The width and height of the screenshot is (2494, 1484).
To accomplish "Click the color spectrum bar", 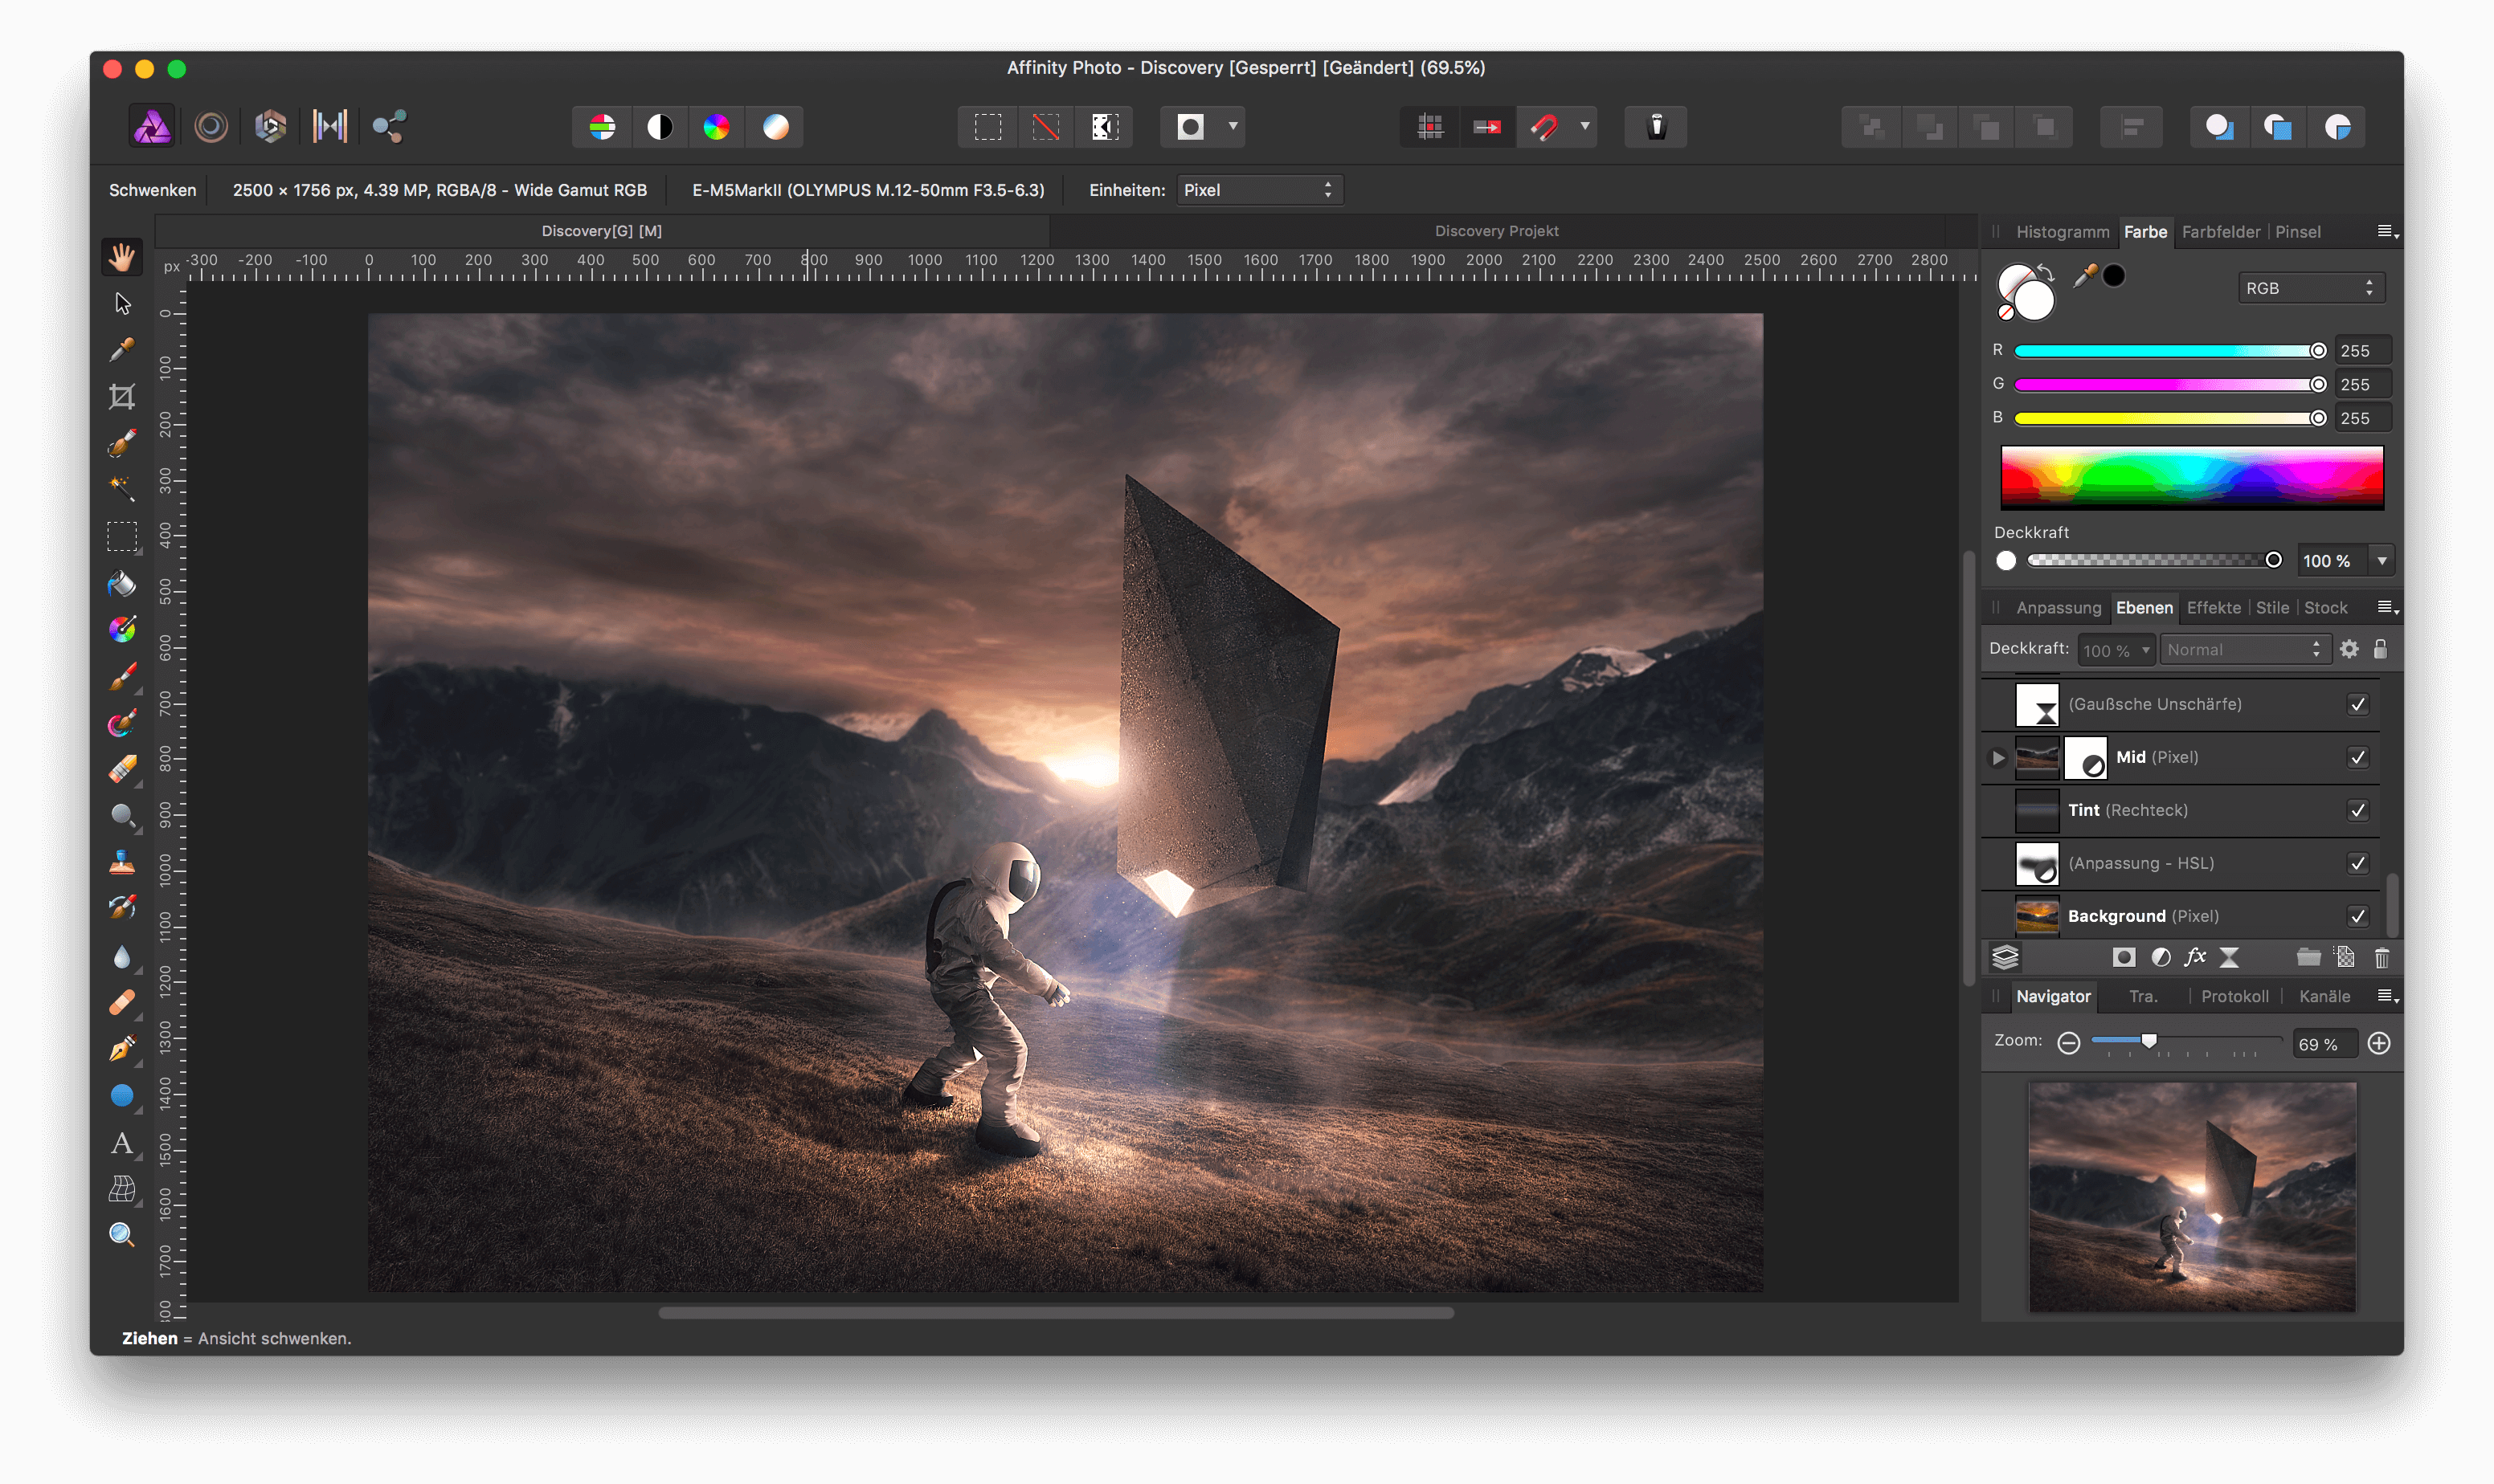I will coord(2191,476).
